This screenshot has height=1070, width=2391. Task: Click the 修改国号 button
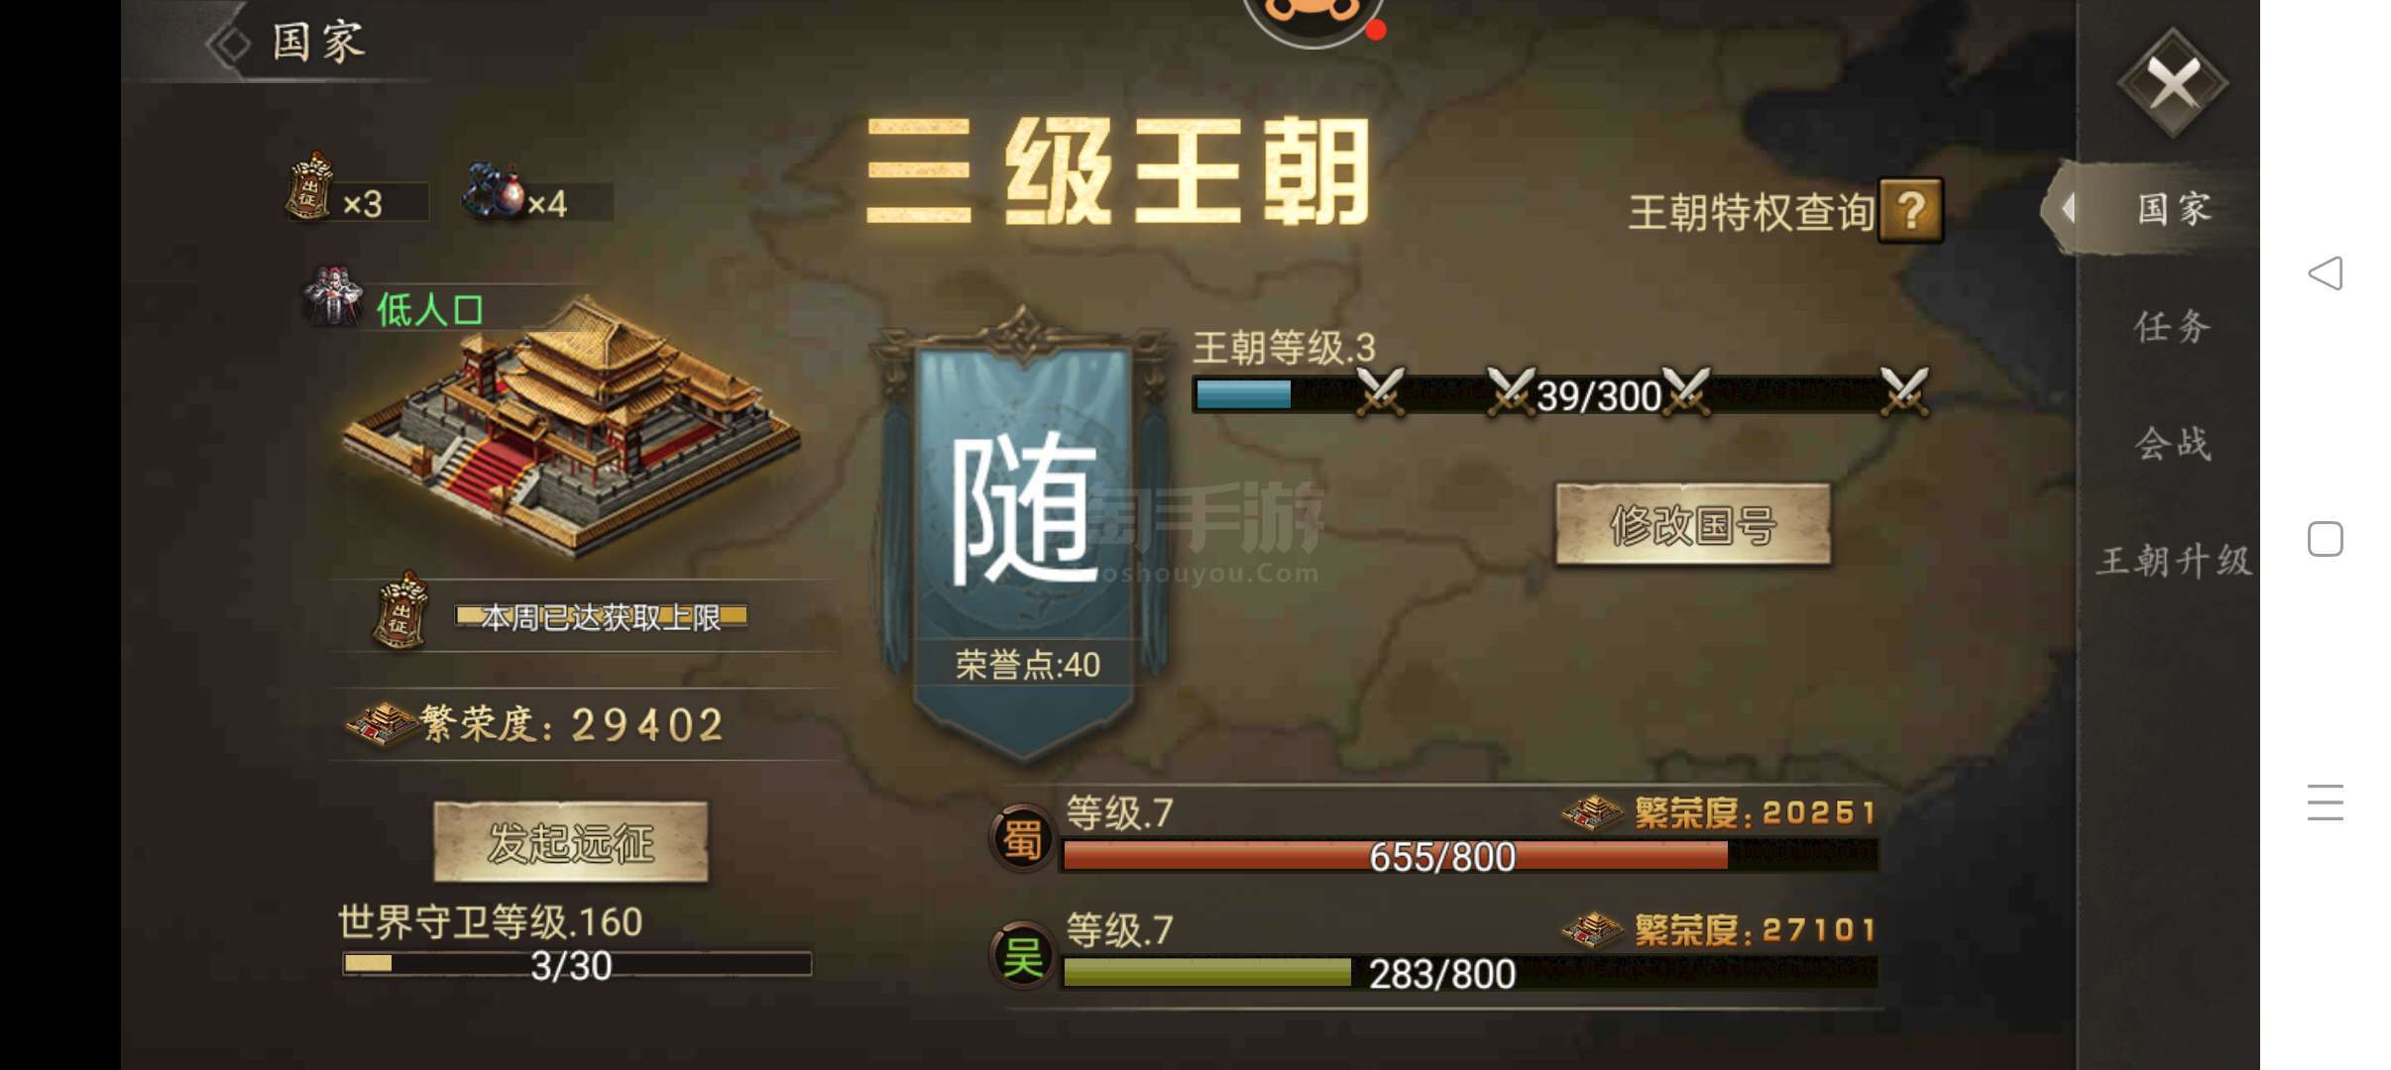point(1693,525)
